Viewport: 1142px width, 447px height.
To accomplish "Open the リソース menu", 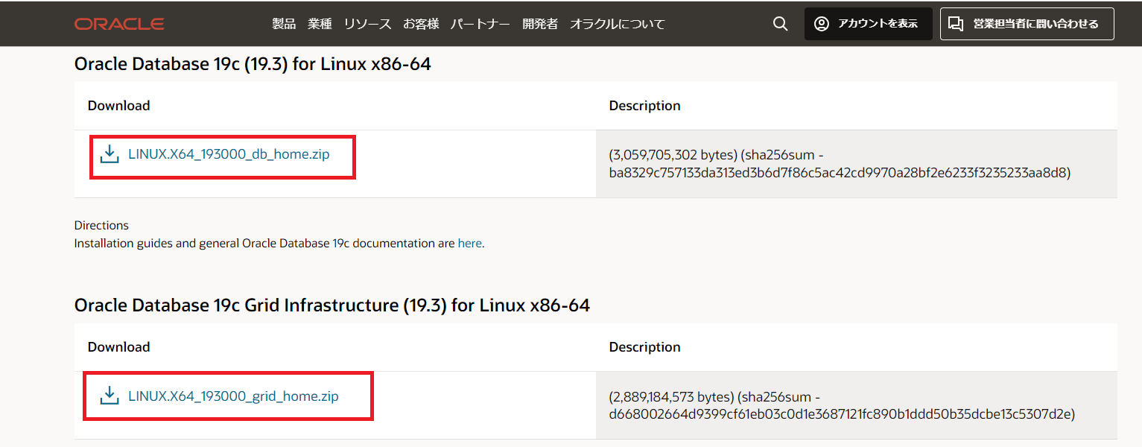I will click(367, 24).
